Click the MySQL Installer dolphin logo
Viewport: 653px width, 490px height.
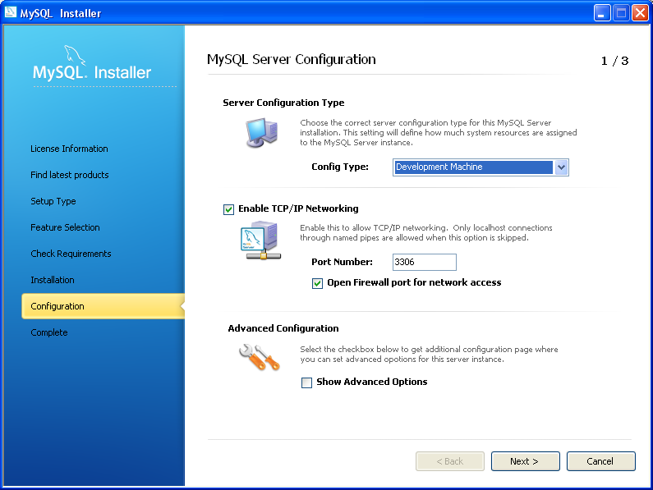[x=91, y=65]
